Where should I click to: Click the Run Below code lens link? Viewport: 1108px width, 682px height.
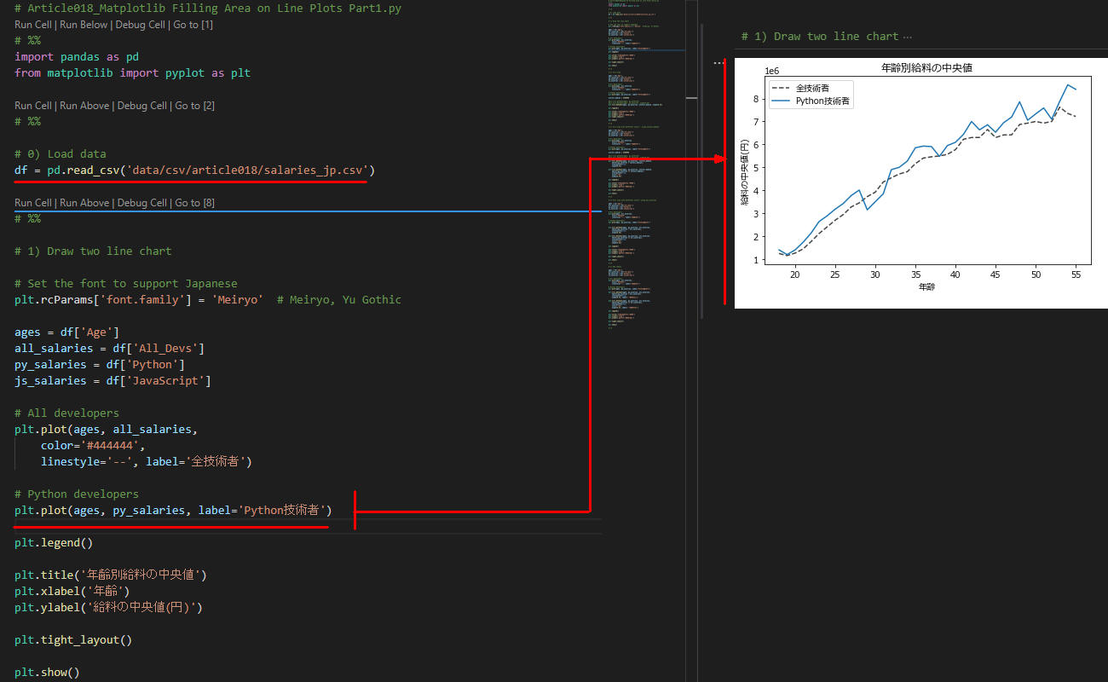(x=84, y=25)
